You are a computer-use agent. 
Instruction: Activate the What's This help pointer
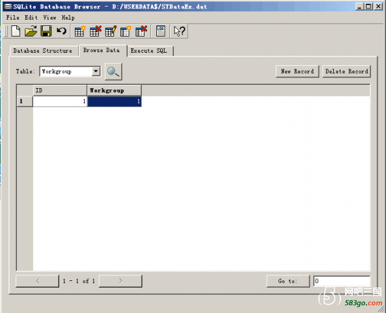[x=179, y=31]
